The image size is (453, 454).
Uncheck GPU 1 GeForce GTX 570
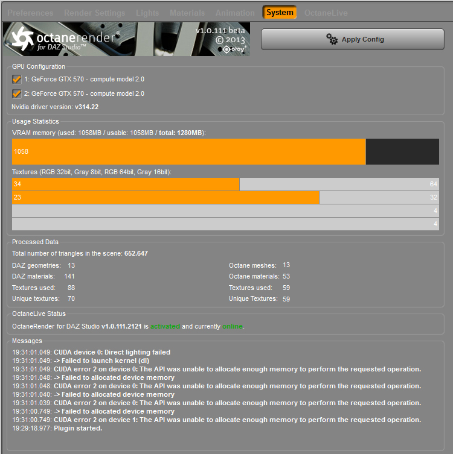click(16, 79)
